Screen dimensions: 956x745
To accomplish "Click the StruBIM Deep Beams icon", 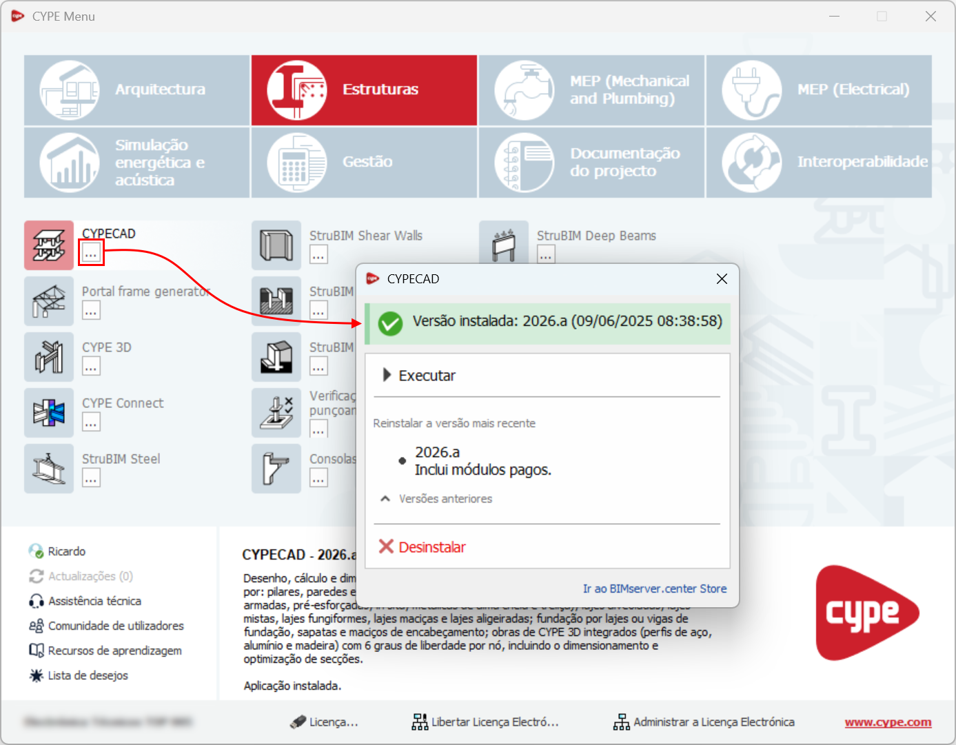I will (504, 245).
